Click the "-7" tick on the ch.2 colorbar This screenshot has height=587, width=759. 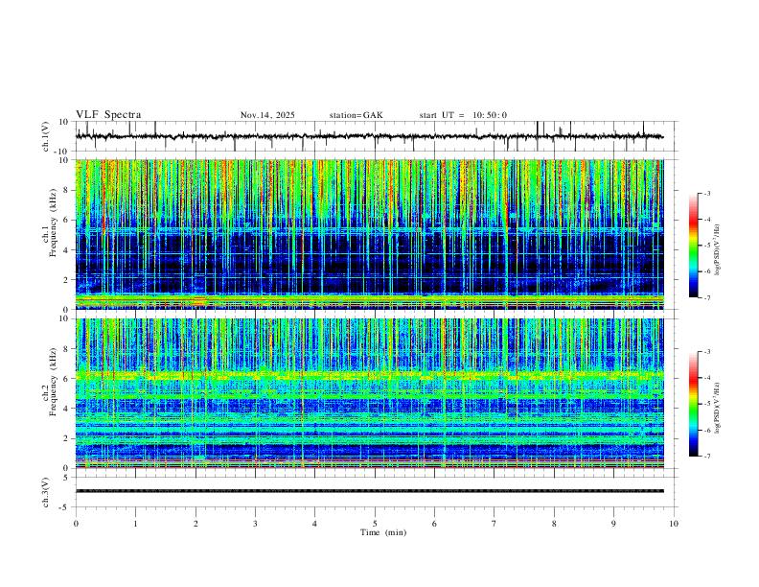pos(706,457)
